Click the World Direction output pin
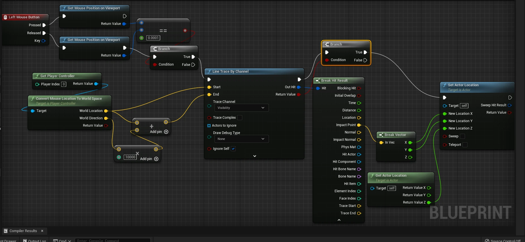Screen dimensions: 525x242 [x=106, y=118]
